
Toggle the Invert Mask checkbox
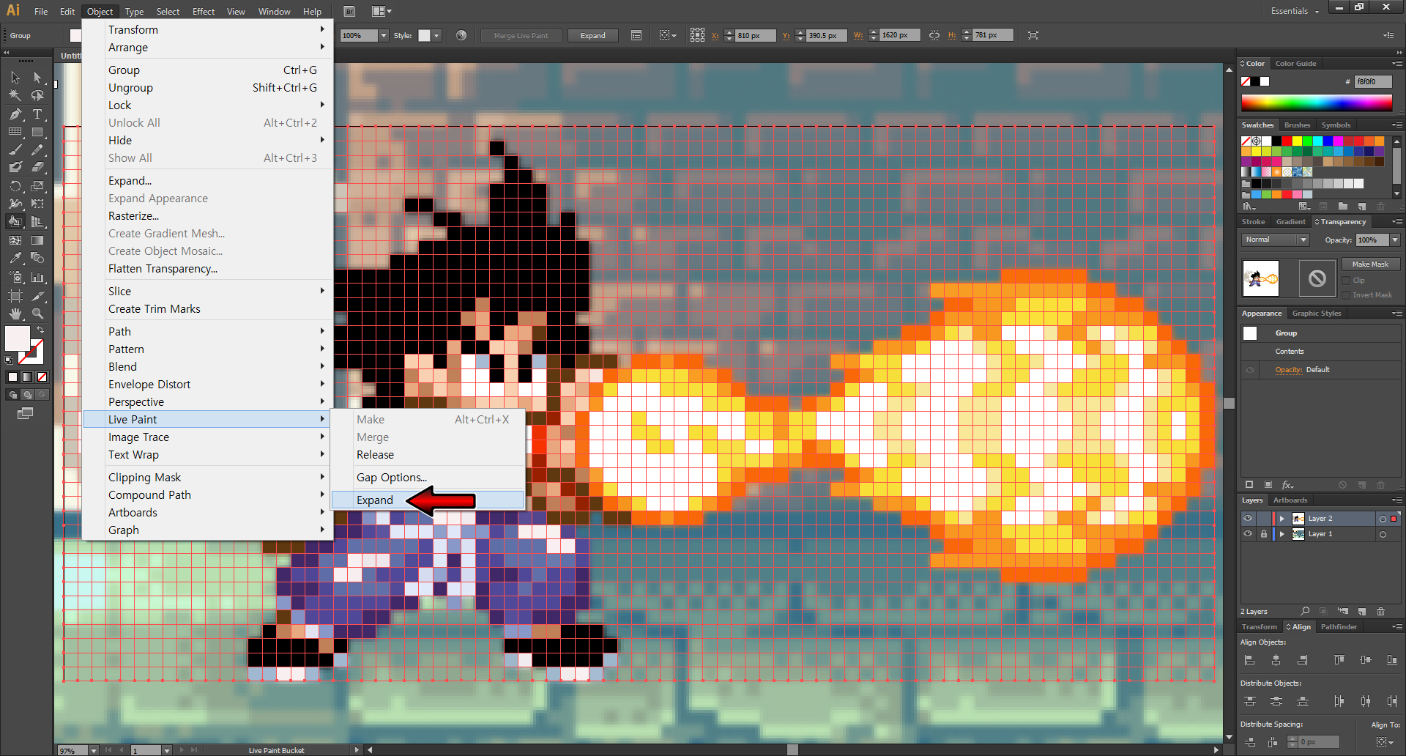(x=1346, y=295)
